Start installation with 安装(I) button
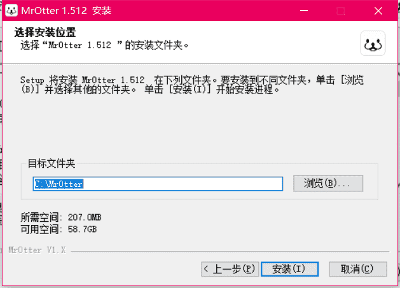The height and width of the screenshot is (288, 400). point(290,269)
